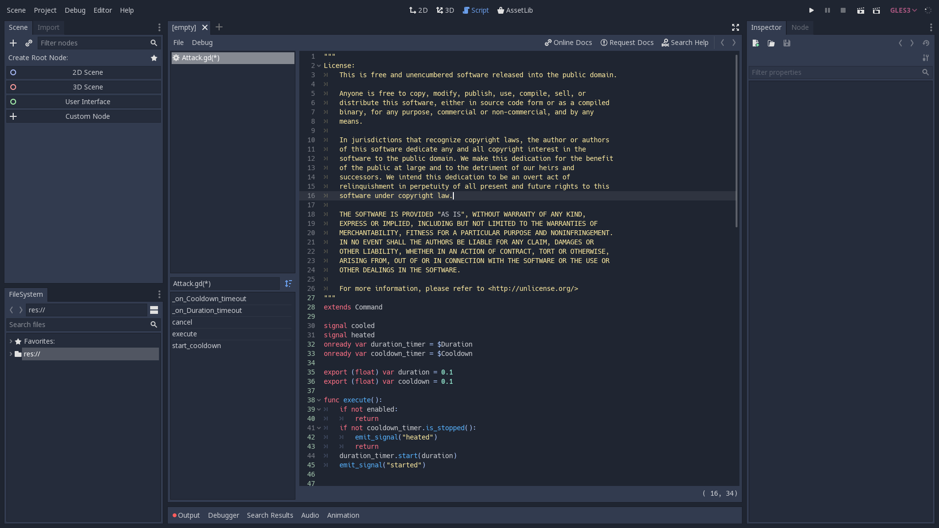Toggle distraction free mode icon
This screenshot has height=528, width=939.
[x=735, y=27]
